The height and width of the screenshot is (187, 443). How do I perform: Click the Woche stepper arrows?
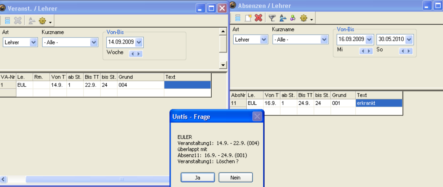[x=136, y=54]
